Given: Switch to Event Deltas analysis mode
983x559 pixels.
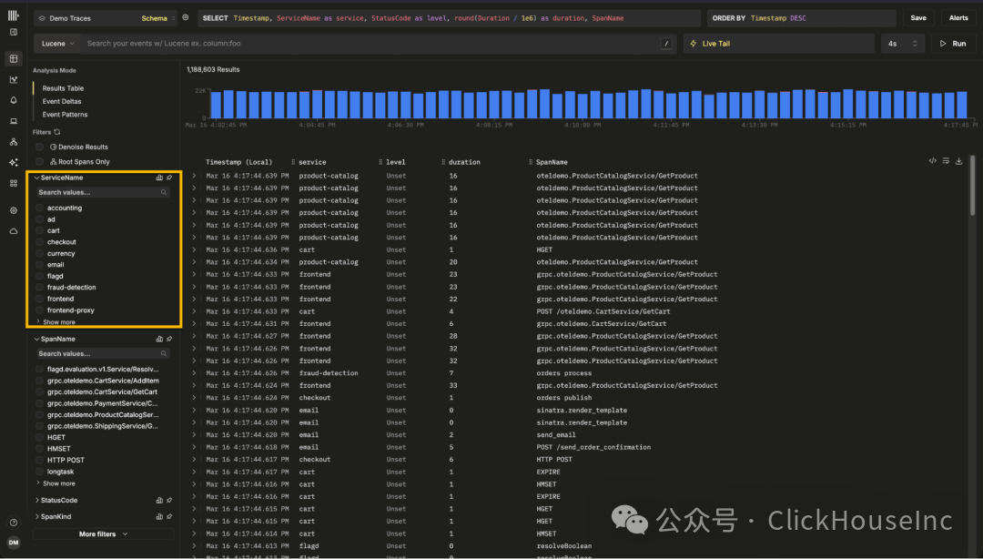Looking at the screenshot, I should pos(62,101).
